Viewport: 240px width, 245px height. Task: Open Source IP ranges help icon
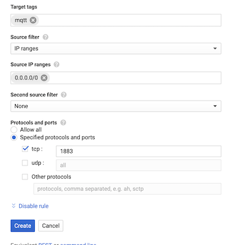pyautogui.click(x=56, y=64)
